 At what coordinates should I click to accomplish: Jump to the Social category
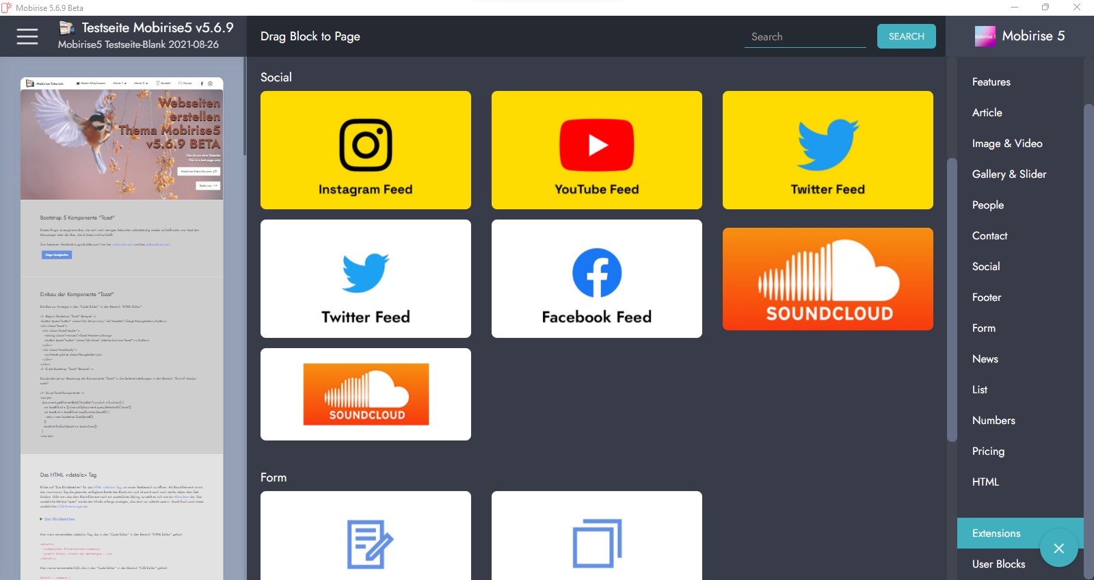click(986, 267)
